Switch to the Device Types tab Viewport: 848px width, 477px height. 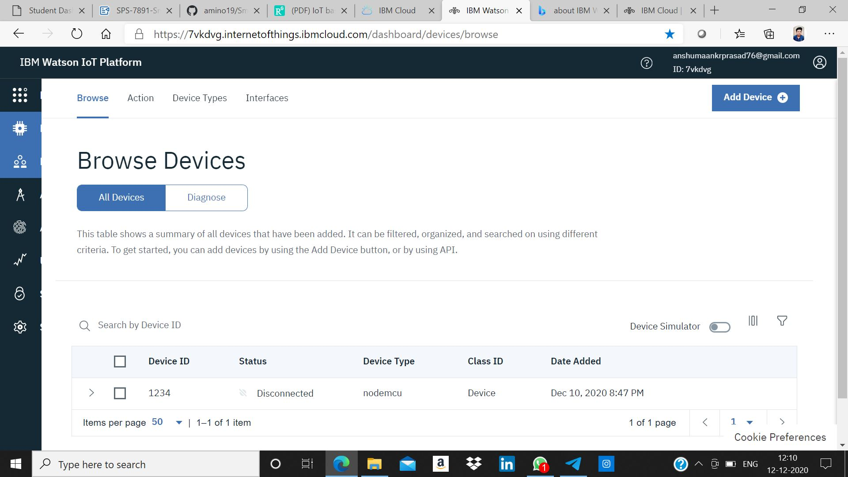point(200,98)
